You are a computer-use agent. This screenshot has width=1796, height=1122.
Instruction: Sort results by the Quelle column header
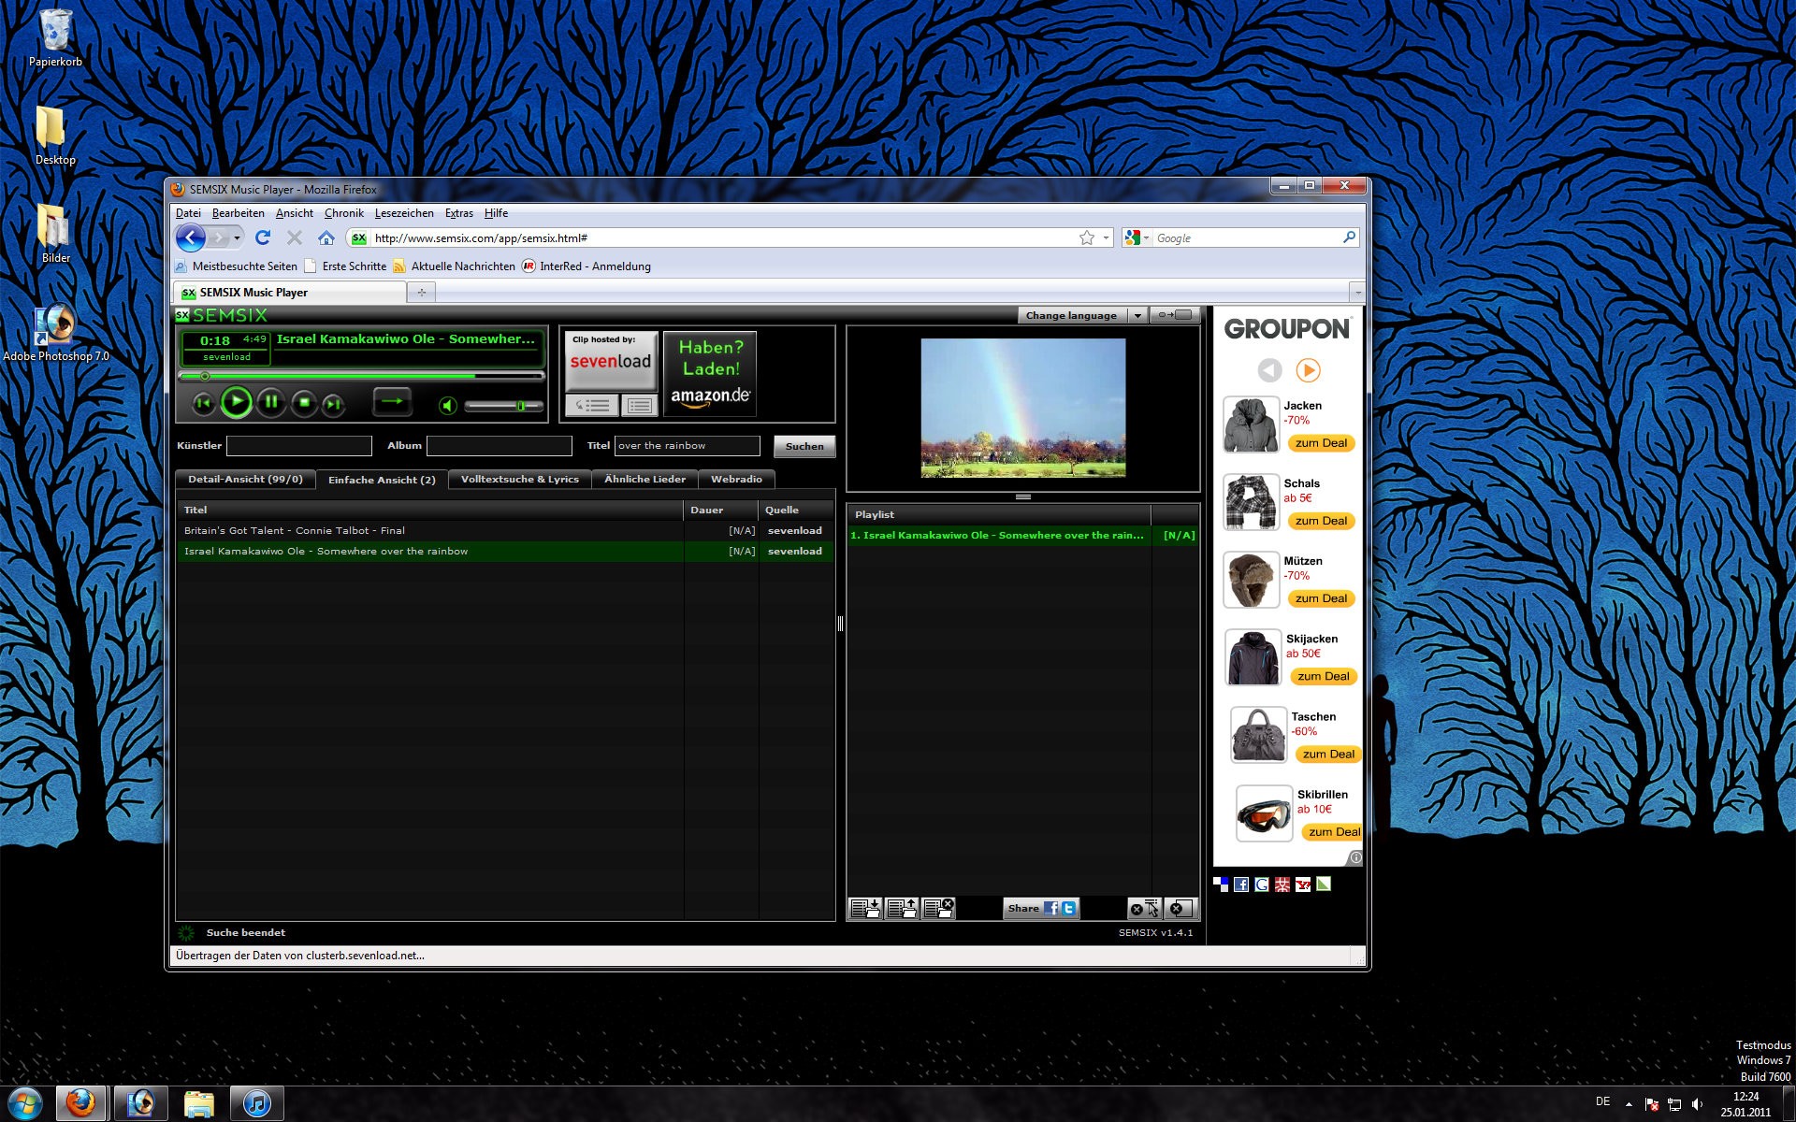coord(796,510)
